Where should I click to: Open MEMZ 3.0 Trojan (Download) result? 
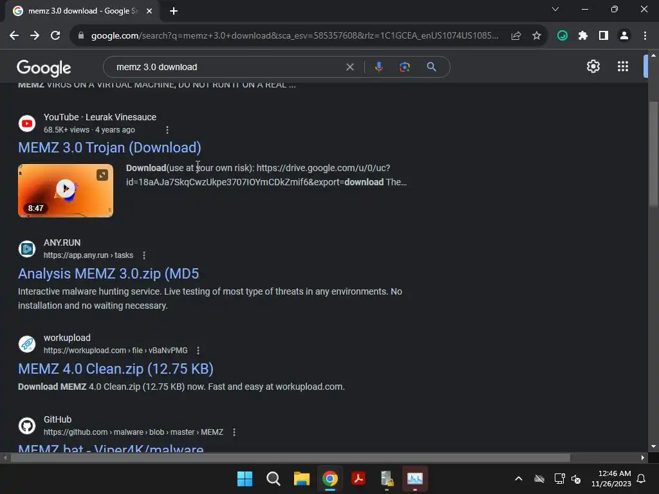[109, 147]
